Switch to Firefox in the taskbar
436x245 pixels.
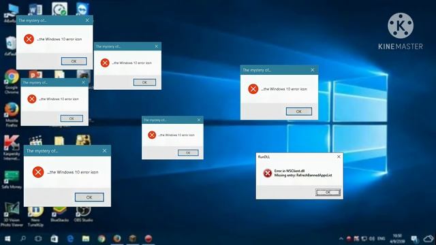point(117,239)
